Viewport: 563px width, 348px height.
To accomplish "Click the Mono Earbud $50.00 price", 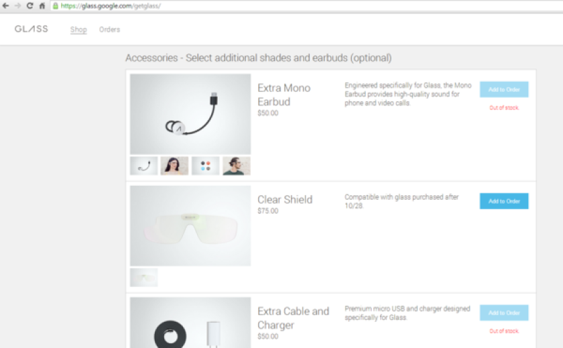I will tap(268, 113).
